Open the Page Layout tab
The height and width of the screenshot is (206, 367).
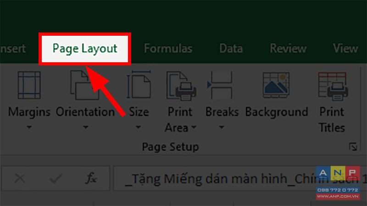tap(85, 49)
